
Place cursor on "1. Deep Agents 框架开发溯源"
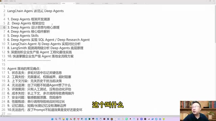click(x=29, y=19)
